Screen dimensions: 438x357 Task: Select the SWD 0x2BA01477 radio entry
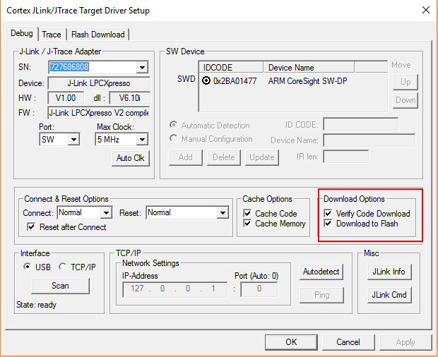(206, 81)
